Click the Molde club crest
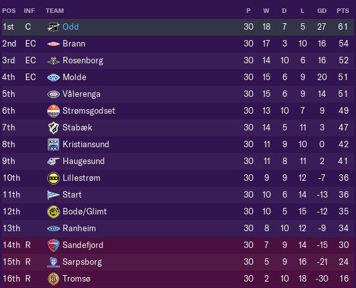The height and width of the screenshot is (288, 356). pyautogui.click(x=54, y=77)
